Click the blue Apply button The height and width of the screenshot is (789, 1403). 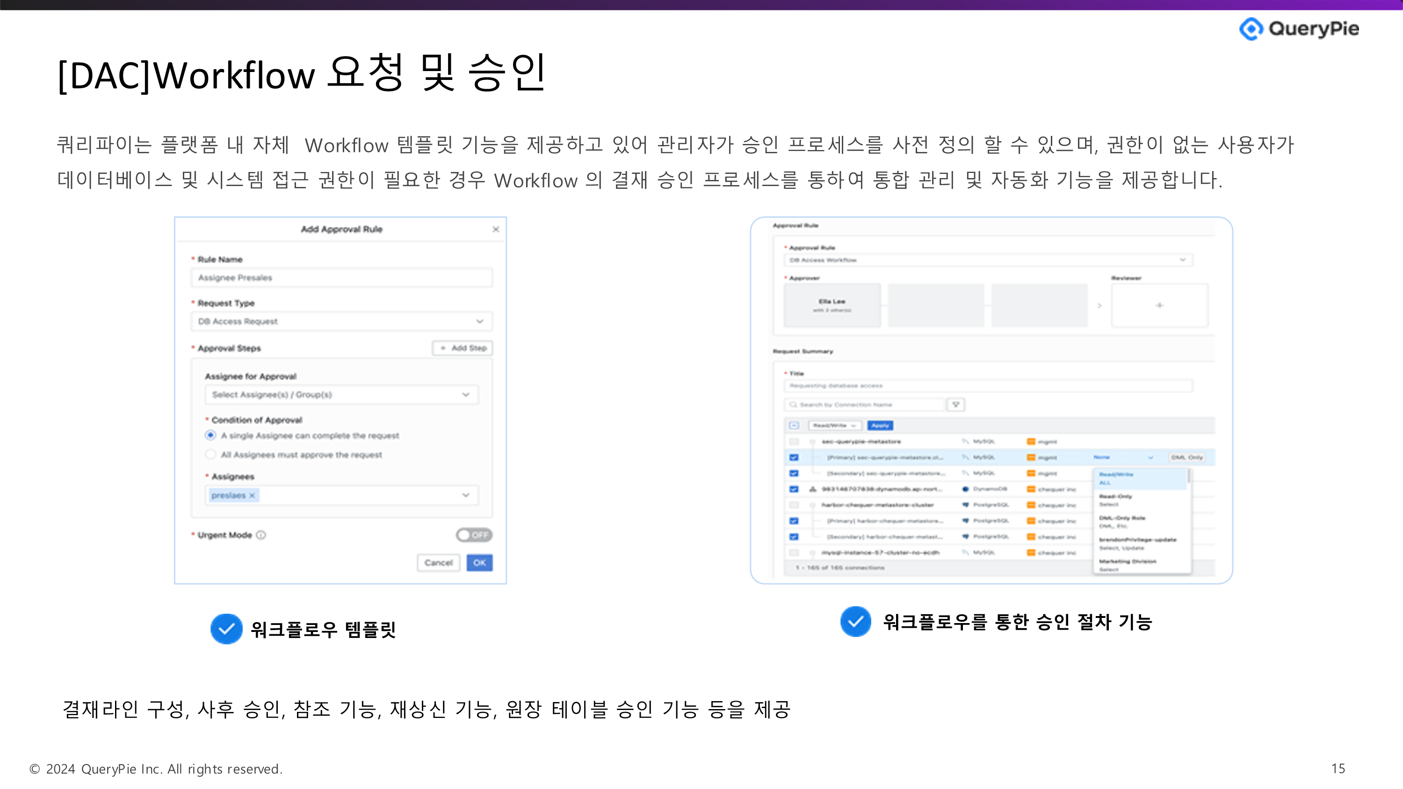coord(880,425)
